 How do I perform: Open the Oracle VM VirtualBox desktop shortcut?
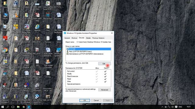click(16, 5)
